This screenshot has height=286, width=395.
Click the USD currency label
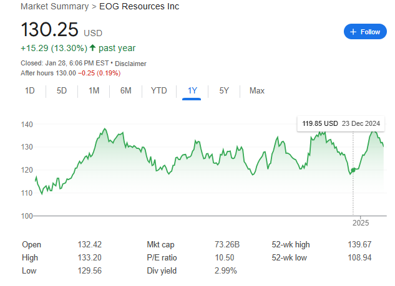tap(93, 33)
